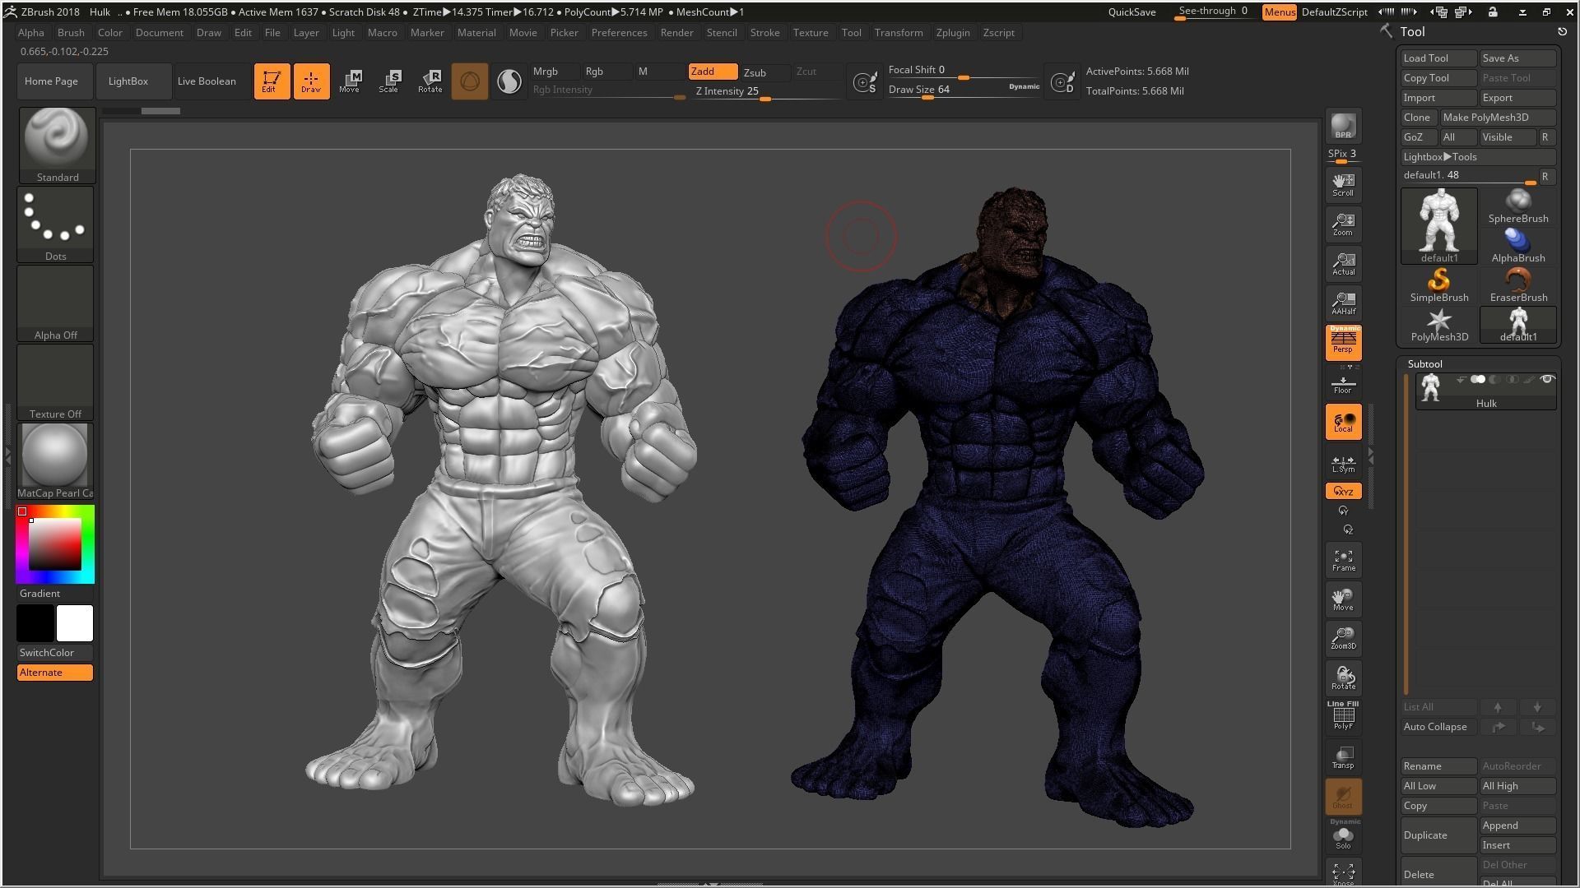The width and height of the screenshot is (1580, 888).
Task: Open the Dots stroke picker
Action: tap(55, 224)
